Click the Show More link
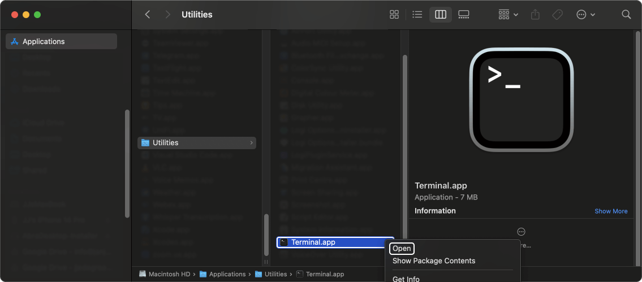This screenshot has height=282, width=642. point(611,211)
